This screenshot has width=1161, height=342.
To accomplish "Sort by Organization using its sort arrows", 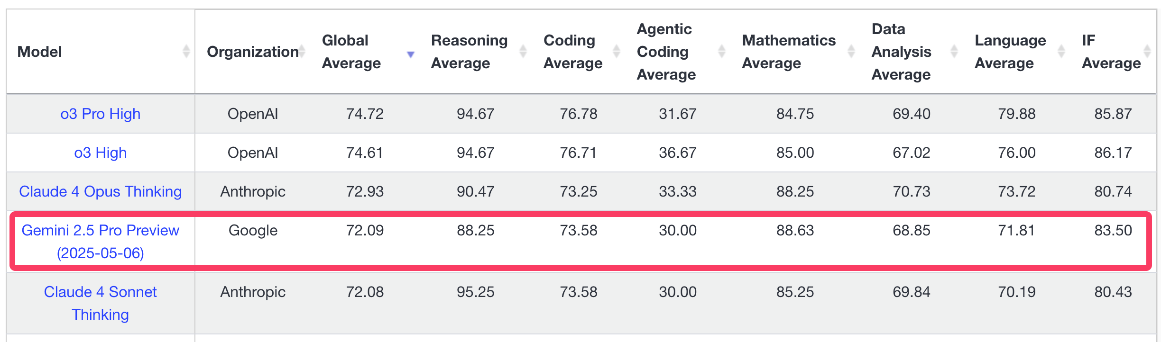I will click(x=302, y=51).
